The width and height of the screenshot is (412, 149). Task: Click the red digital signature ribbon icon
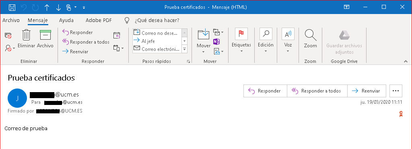click(401, 114)
